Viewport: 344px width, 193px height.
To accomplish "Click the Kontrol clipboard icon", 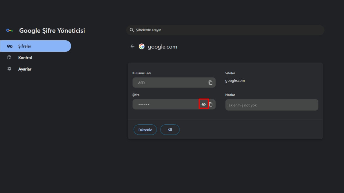I will (9, 57).
